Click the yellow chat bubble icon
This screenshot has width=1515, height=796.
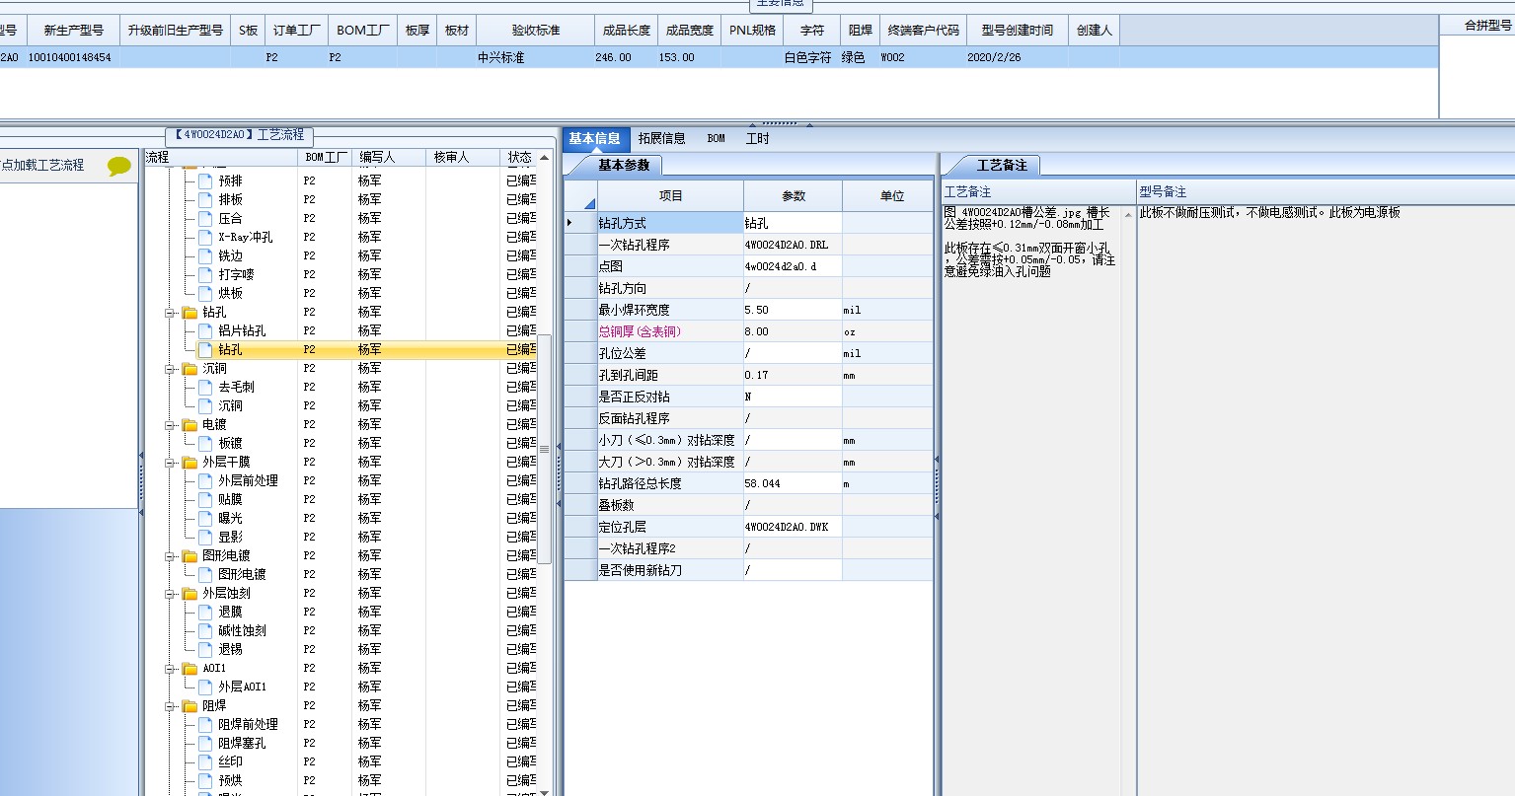click(x=119, y=166)
